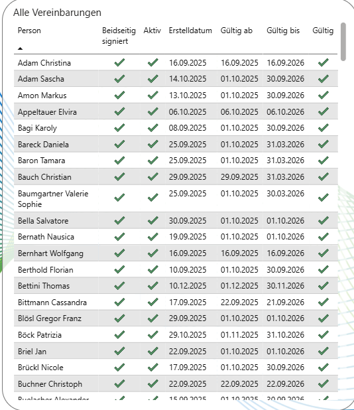Click Gültig checkmark for Briel Jan
Screen dimensions: 354x410
click(x=323, y=351)
